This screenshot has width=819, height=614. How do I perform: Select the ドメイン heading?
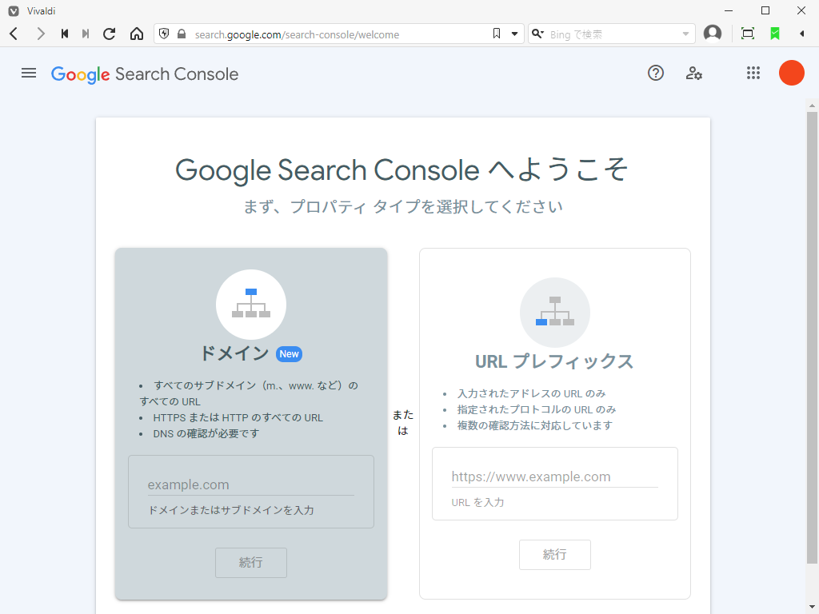(x=234, y=353)
